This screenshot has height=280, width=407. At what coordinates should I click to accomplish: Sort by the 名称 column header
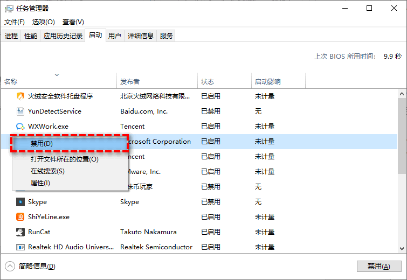coord(59,81)
